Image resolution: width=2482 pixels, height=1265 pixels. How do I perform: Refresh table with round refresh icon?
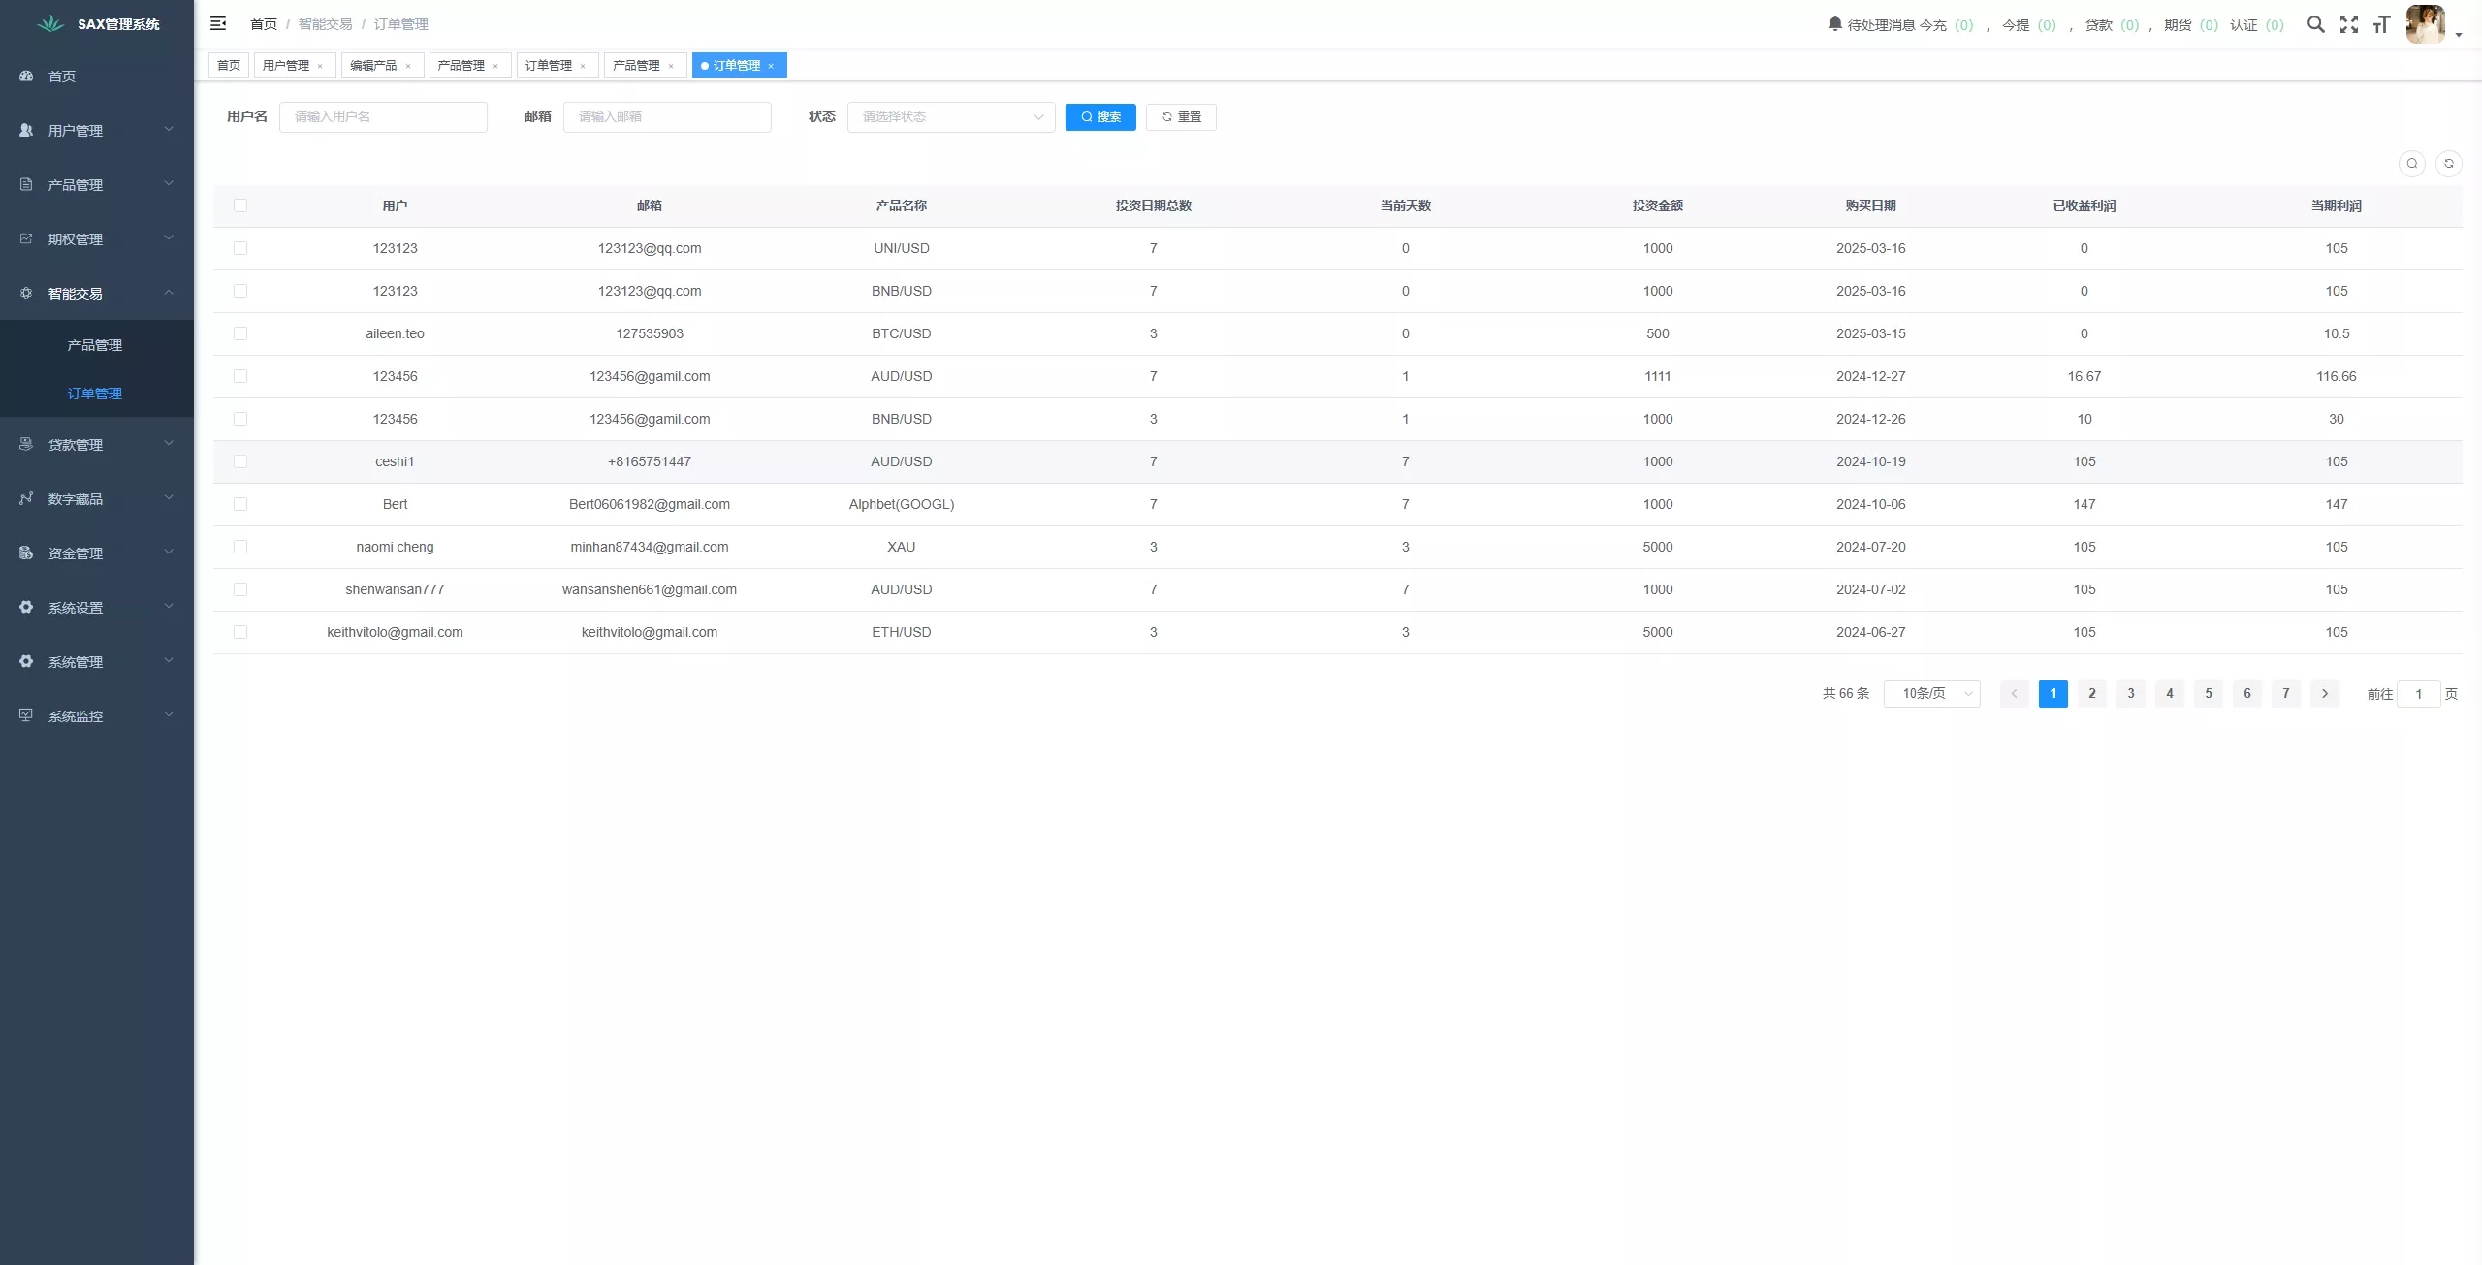2448,164
